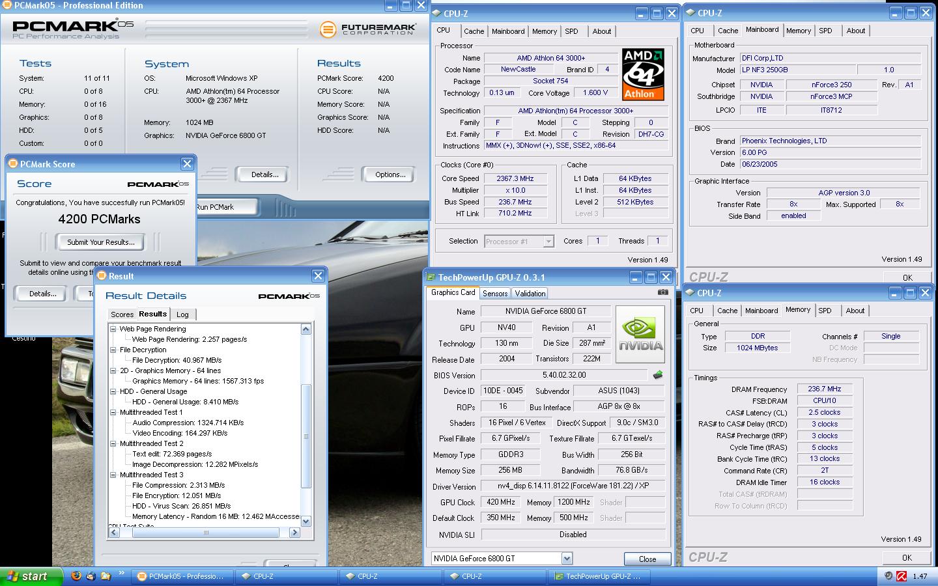Select 'HDD - Virus Scan: 26.851 MB/s' row
This screenshot has width=938, height=586.
coord(181,506)
